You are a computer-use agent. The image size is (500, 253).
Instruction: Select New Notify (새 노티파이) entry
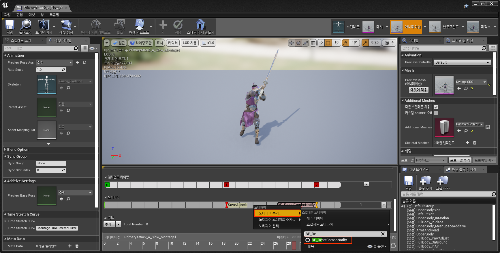[x=315, y=218]
